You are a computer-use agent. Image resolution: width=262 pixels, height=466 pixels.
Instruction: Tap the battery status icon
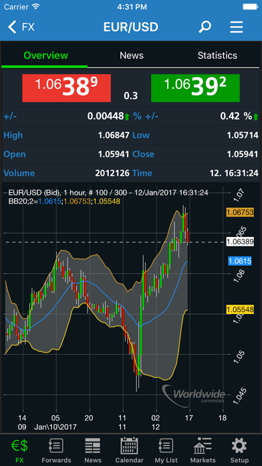pos(251,7)
